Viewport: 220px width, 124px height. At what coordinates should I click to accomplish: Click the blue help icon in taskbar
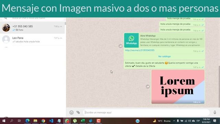(137, 121)
